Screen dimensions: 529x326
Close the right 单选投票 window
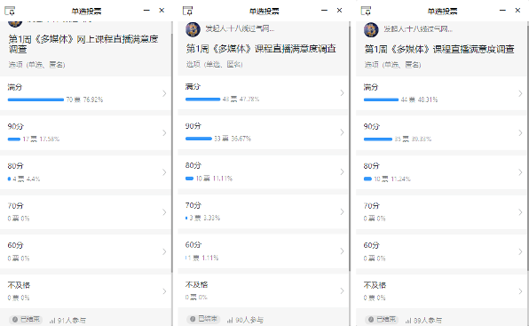(517, 11)
